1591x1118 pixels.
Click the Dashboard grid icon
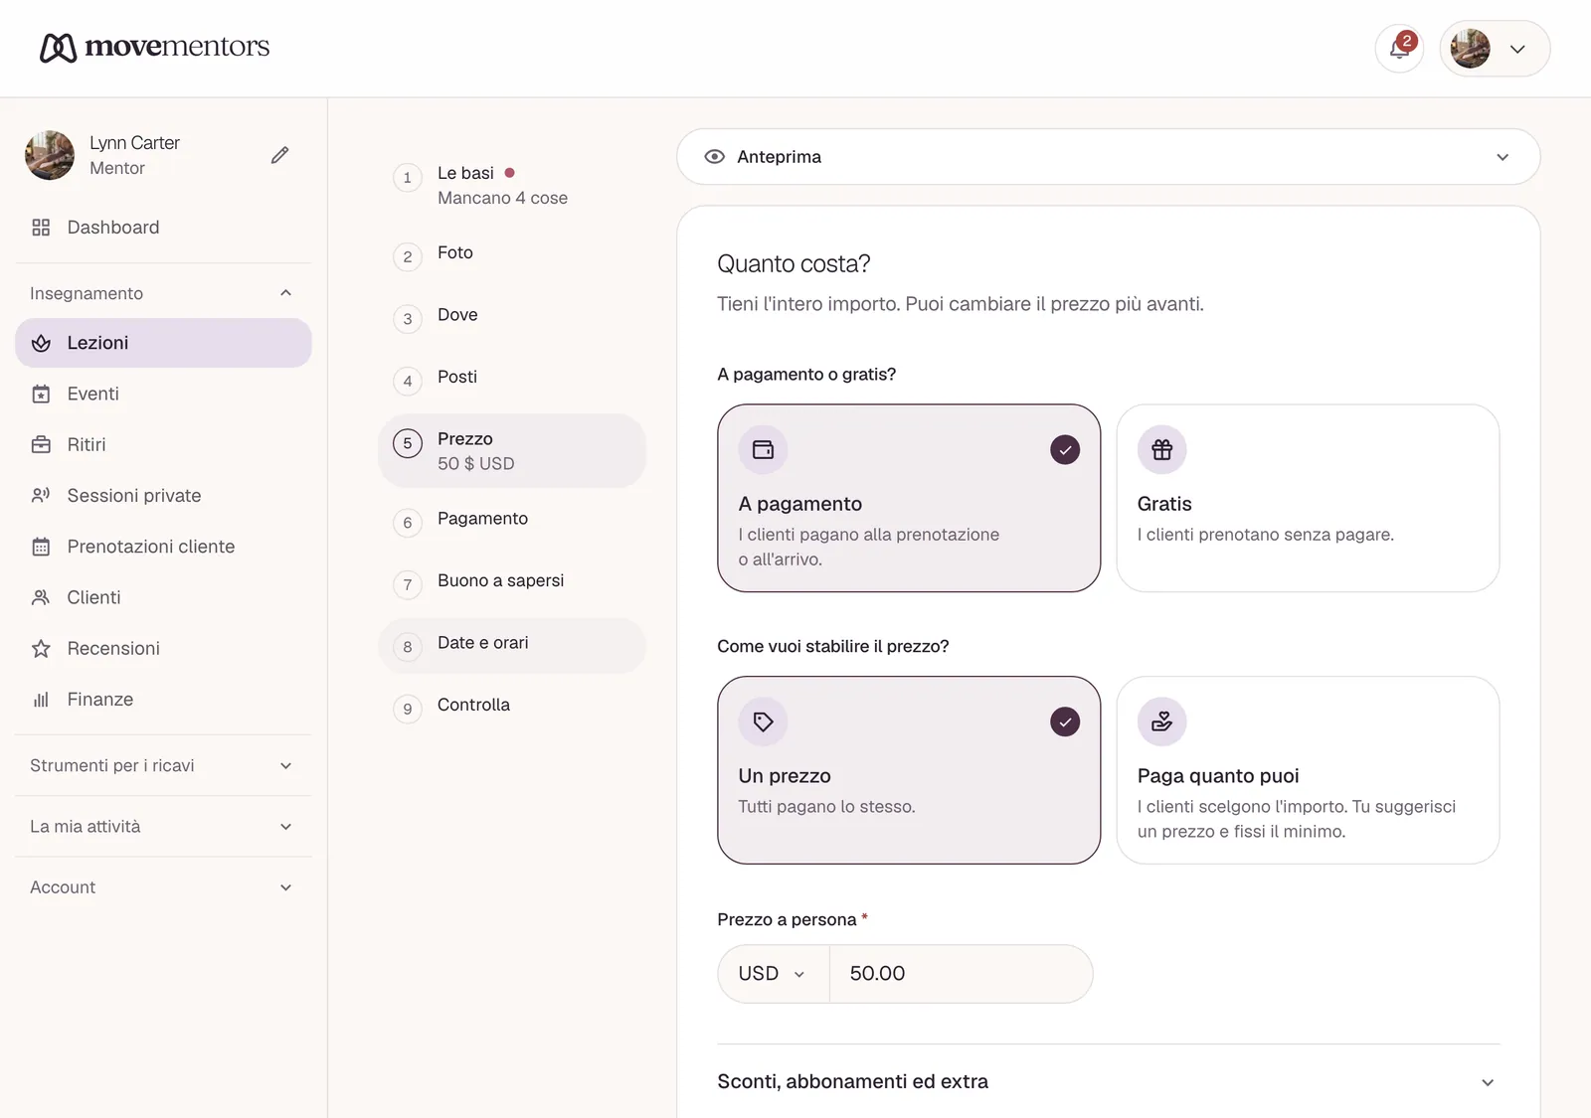coord(41,228)
